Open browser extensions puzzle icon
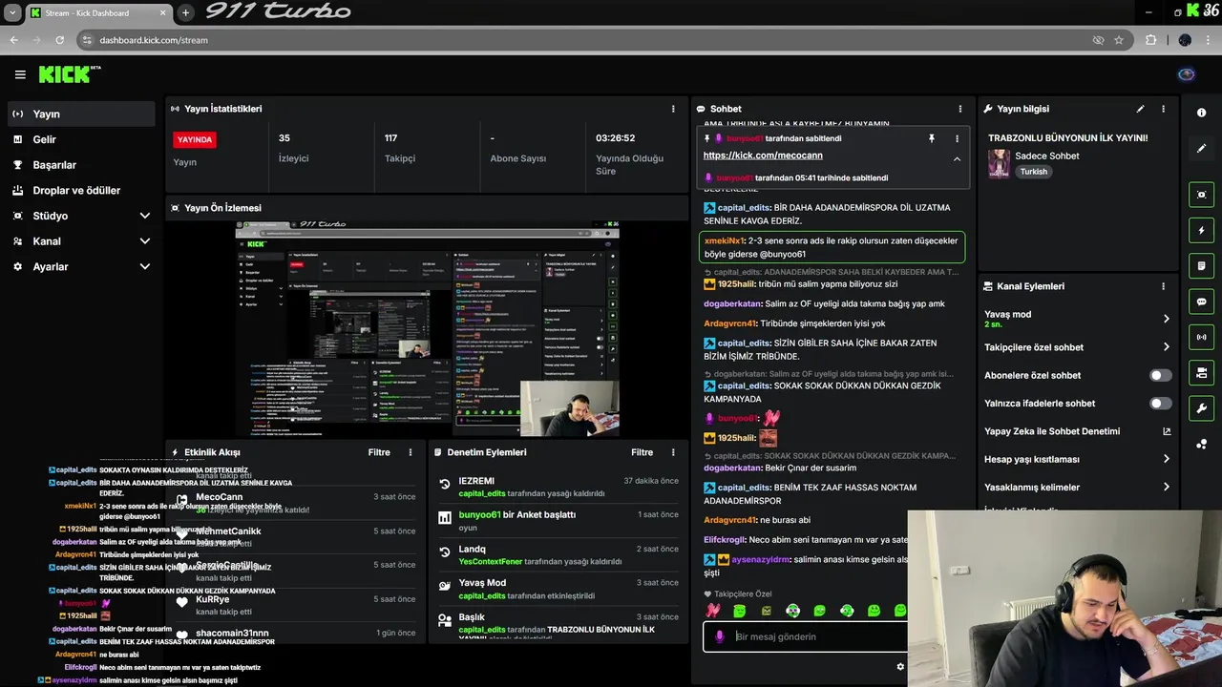The image size is (1222, 687). click(x=1150, y=40)
